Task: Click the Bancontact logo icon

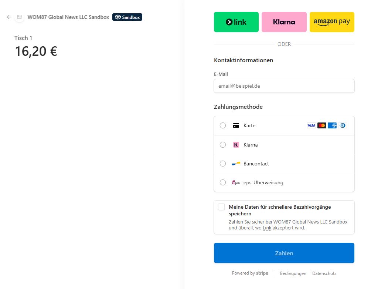Action: point(236,164)
